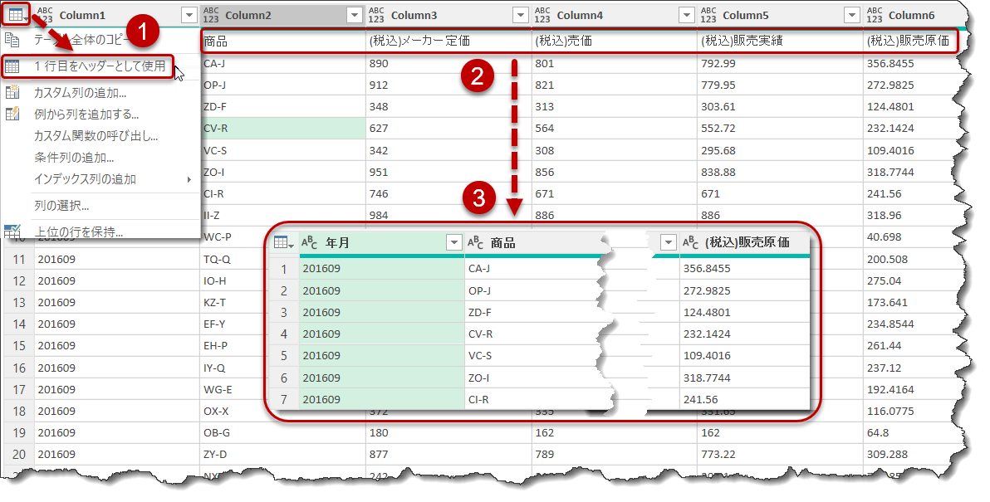The width and height of the screenshot is (990, 502).
Task: Open the Column3 filter dropdown
Action: coord(521,15)
